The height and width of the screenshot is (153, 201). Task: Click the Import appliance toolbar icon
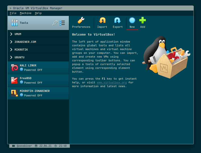click(x=102, y=23)
